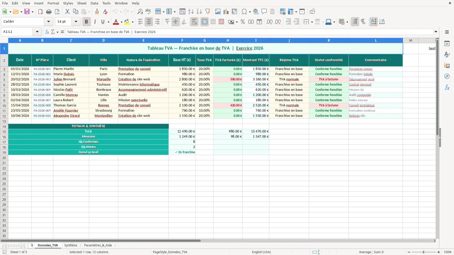Expand the Borders dropdown arrow

click(x=311, y=22)
